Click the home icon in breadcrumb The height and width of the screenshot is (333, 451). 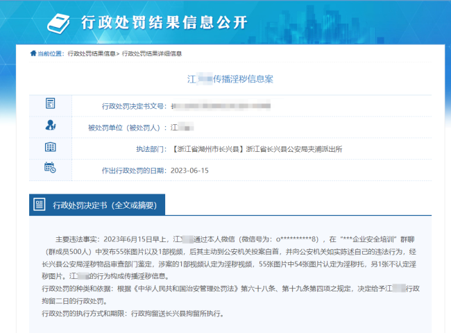33,53
